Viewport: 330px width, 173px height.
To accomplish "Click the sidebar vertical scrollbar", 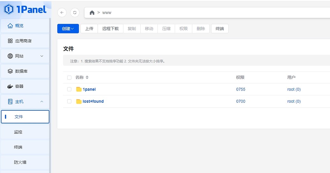I will (50, 95).
